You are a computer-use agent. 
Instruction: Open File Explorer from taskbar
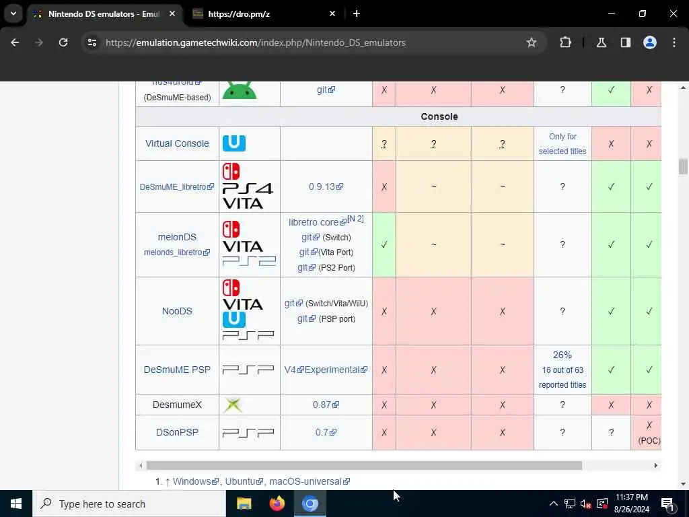point(244,504)
